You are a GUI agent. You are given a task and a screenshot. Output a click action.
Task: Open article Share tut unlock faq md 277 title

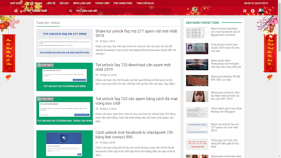click(136, 33)
